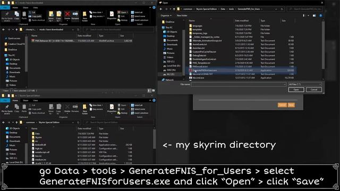Viewport: 340px width, 191px height.
Task: Open the Organize dropdown in Open dialog
Action: [166, 15]
